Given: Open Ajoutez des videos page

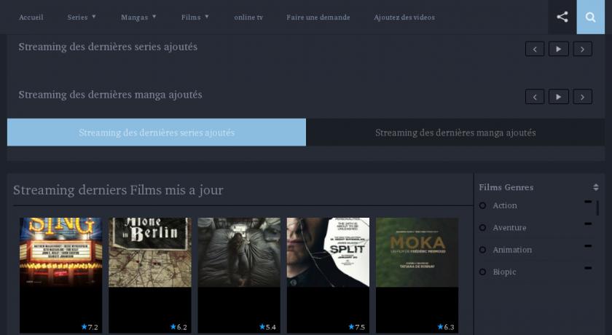Looking at the screenshot, I should click(x=404, y=17).
